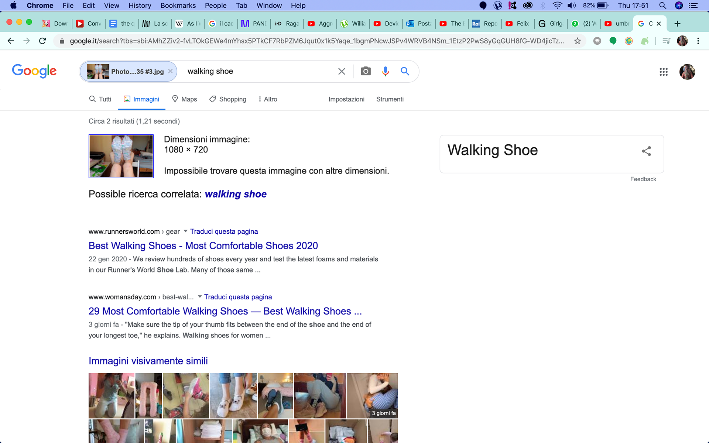This screenshot has width=709, height=443.
Task: Click the Feedback link under knowledge panel
Action: point(643,179)
